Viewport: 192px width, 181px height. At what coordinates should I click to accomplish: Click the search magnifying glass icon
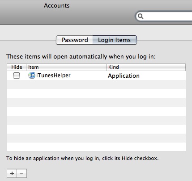coord(141,16)
